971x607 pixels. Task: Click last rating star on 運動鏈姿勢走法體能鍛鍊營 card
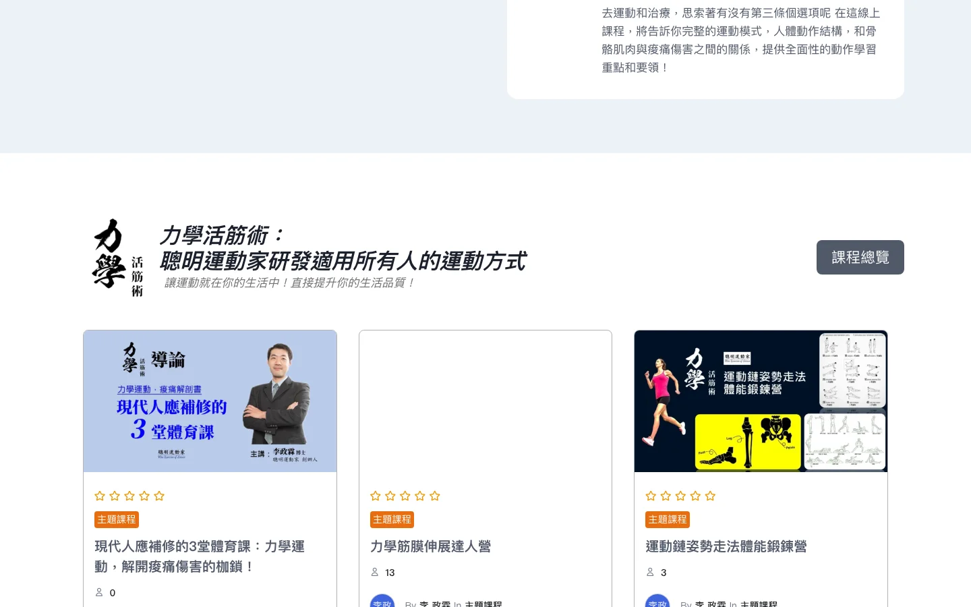pos(710,496)
